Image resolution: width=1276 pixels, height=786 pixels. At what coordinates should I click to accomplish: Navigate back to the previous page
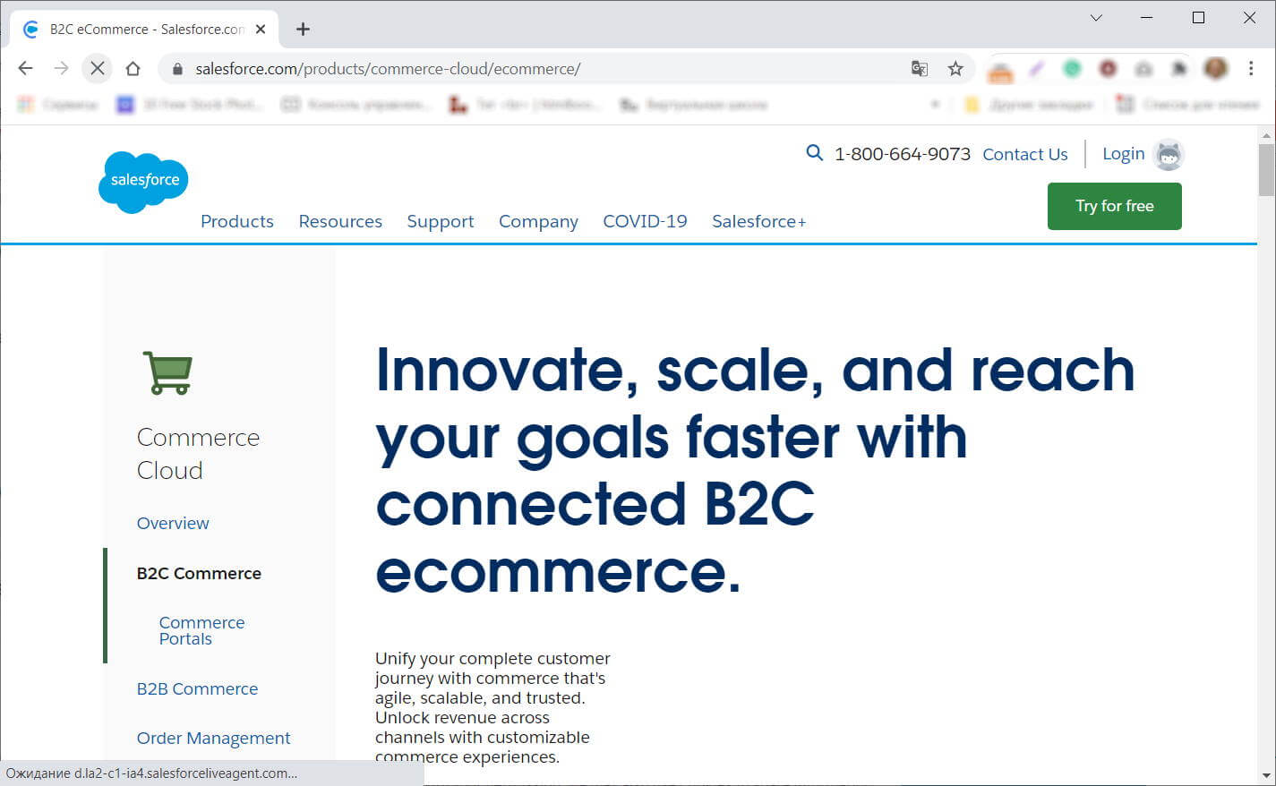coord(26,68)
